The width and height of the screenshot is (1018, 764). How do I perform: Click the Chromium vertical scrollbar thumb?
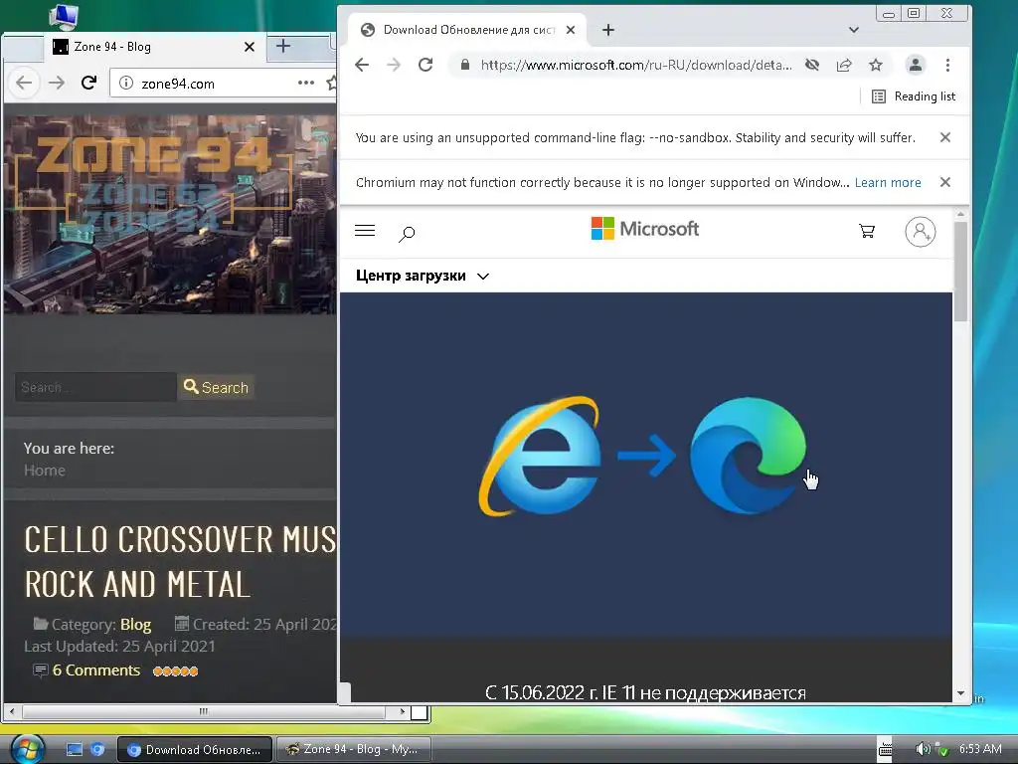click(961, 271)
